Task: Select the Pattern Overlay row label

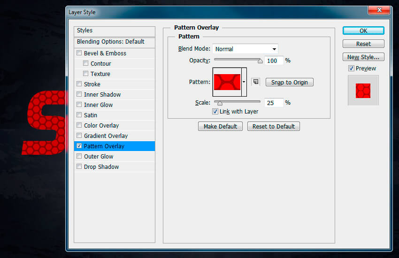Action: [104, 146]
